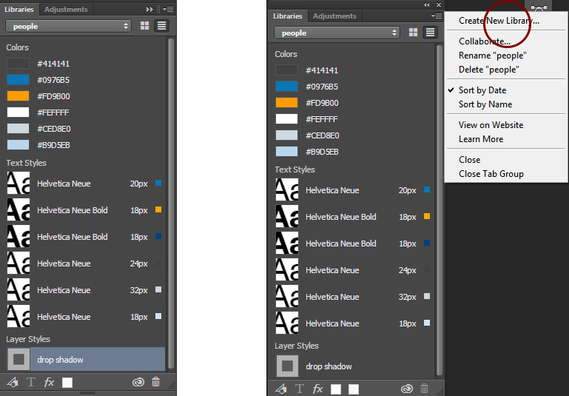Switch to grid view in the panel with the open menu
Viewport: 569px width, 396px height.
pyautogui.click(x=413, y=33)
